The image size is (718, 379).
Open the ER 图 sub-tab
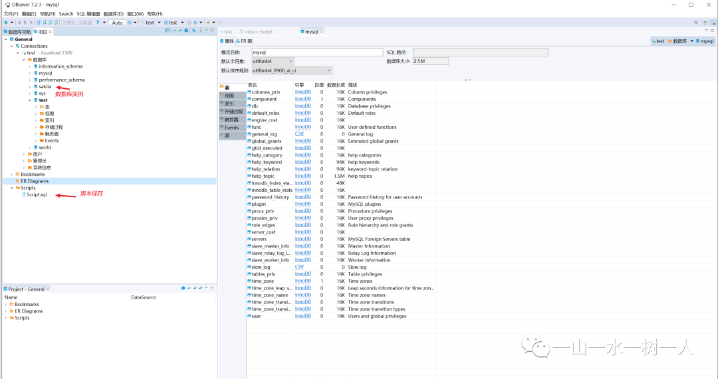(244, 41)
